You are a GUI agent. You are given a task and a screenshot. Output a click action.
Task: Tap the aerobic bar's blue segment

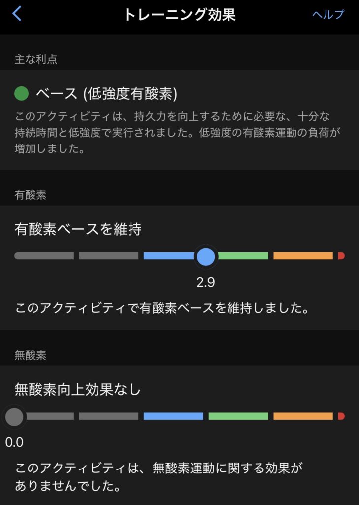click(x=168, y=256)
